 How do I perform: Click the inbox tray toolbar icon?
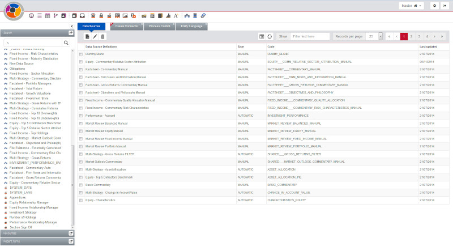[x=82, y=16]
